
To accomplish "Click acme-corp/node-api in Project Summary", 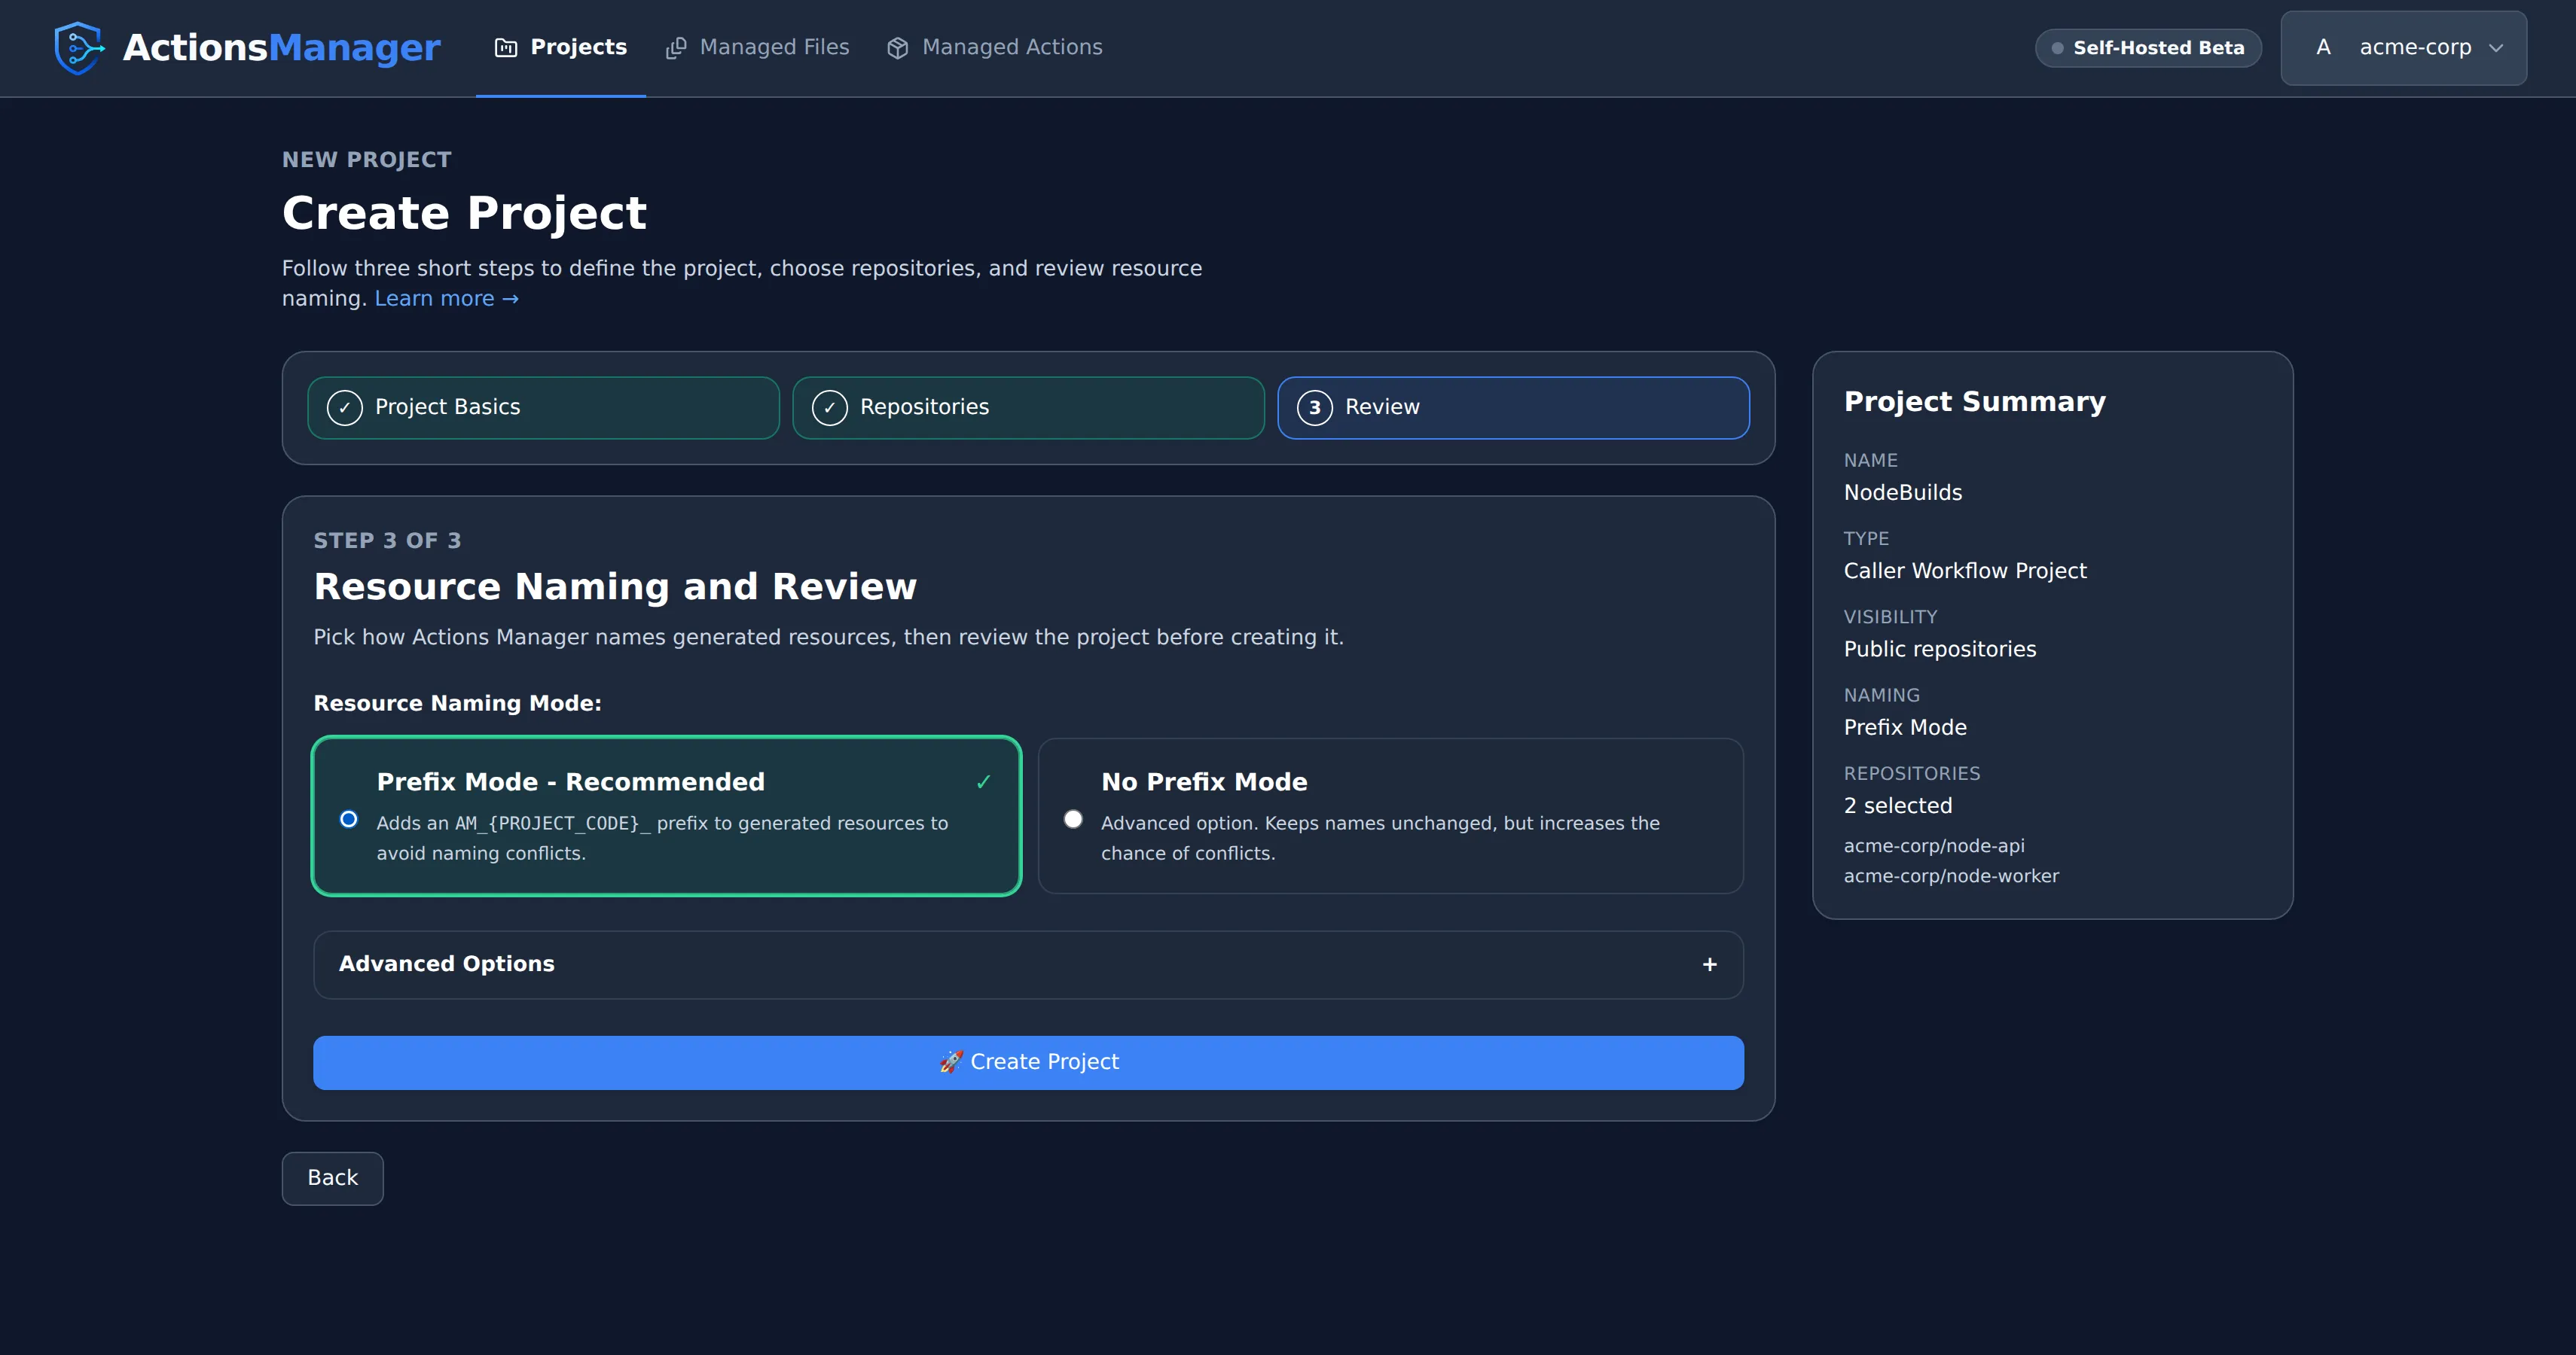I will (1935, 846).
